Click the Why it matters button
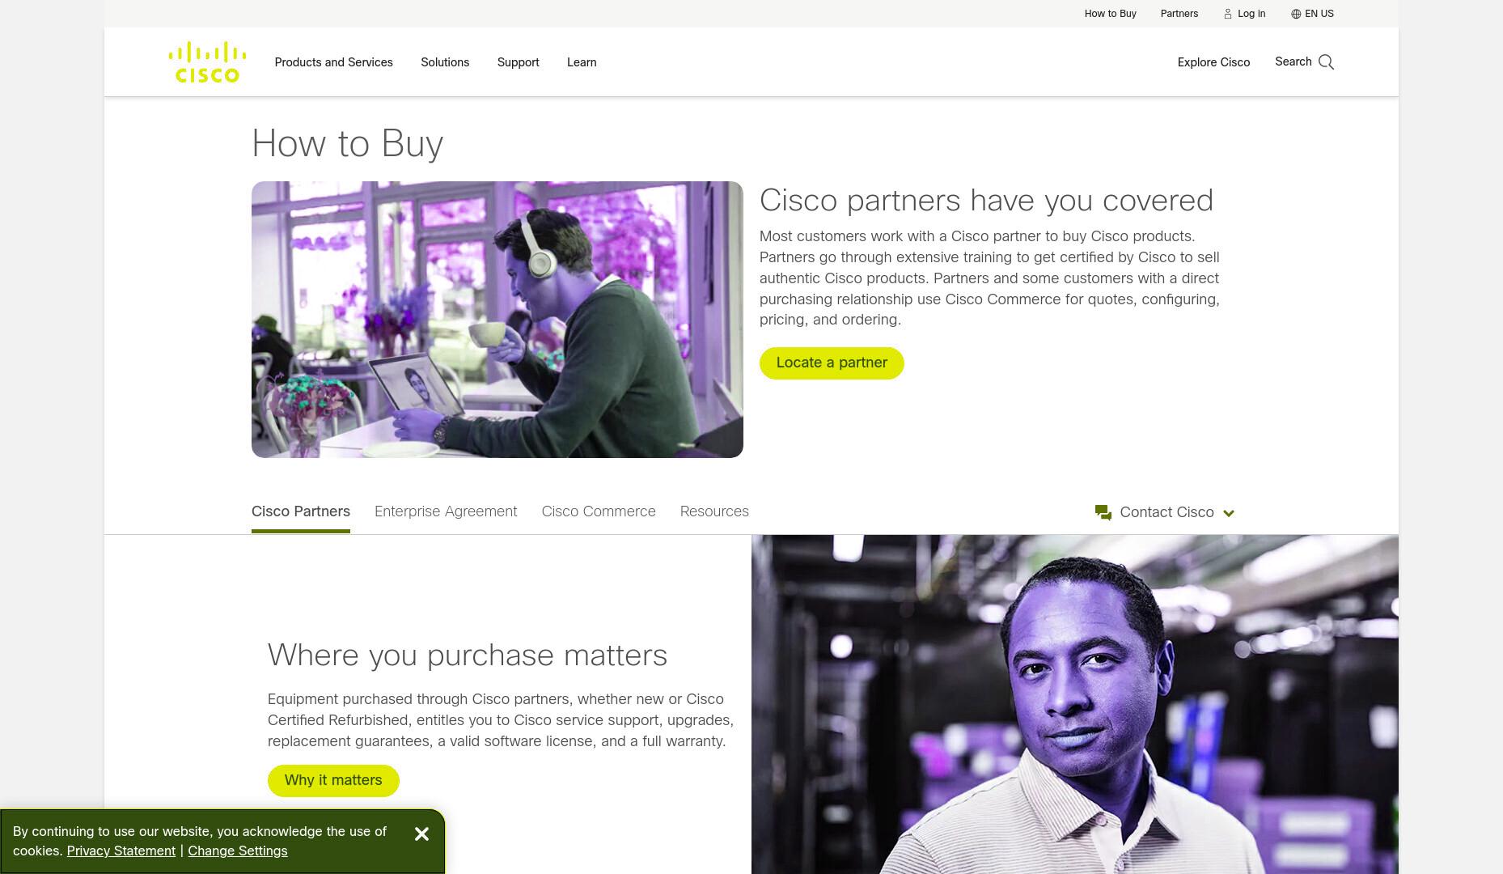The width and height of the screenshot is (1503, 874). coord(333,780)
